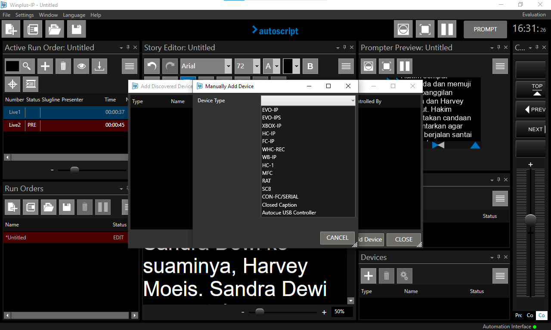
Task: Choose EVO-IP from the Device Type list
Action: pos(308,110)
